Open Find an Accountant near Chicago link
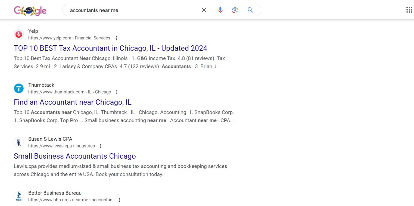The width and height of the screenshot is (414, 206). [x=73, y=102]
